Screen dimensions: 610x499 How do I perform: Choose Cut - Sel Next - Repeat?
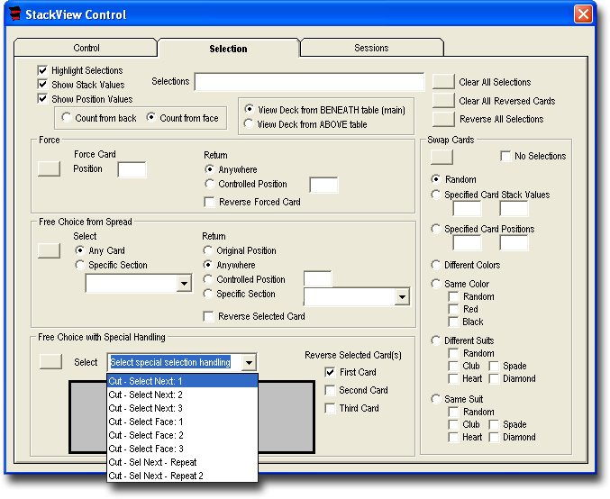coord(182,462)
